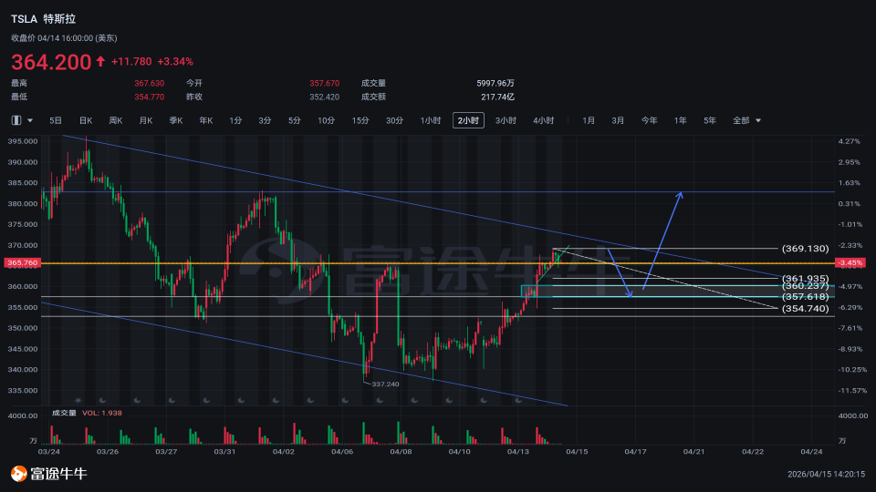Click the (360.237) level label
The image size is (876, 492).
tap(806, 286)
